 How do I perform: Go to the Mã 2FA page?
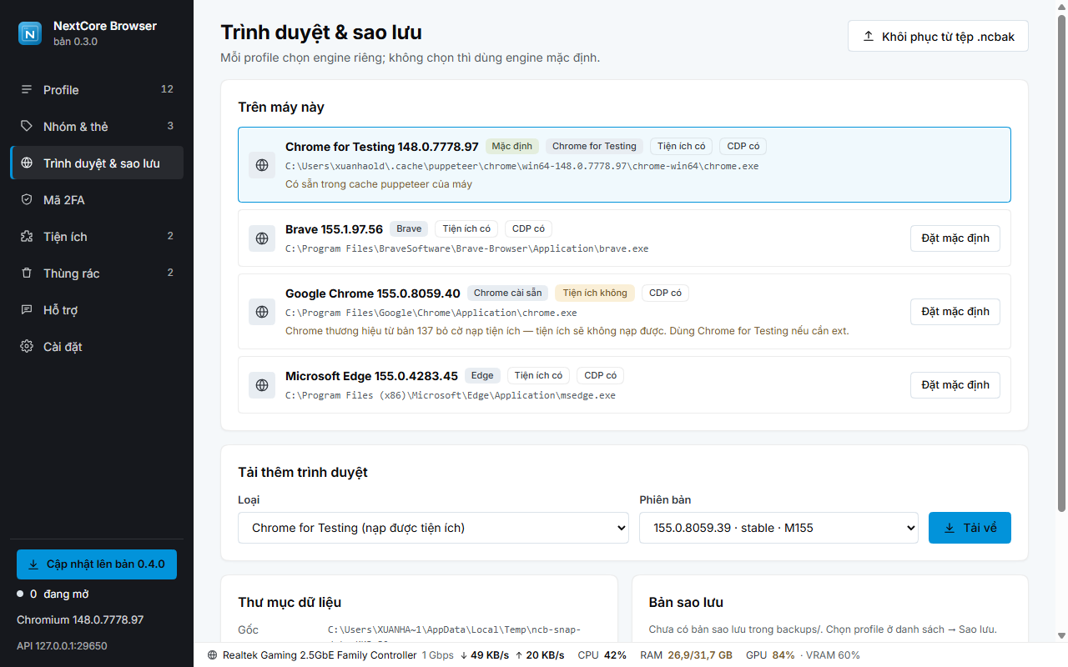tap(97, 199)
